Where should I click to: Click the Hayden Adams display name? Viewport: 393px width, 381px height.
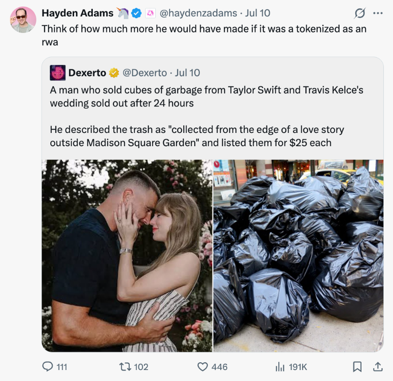point(77,13)
